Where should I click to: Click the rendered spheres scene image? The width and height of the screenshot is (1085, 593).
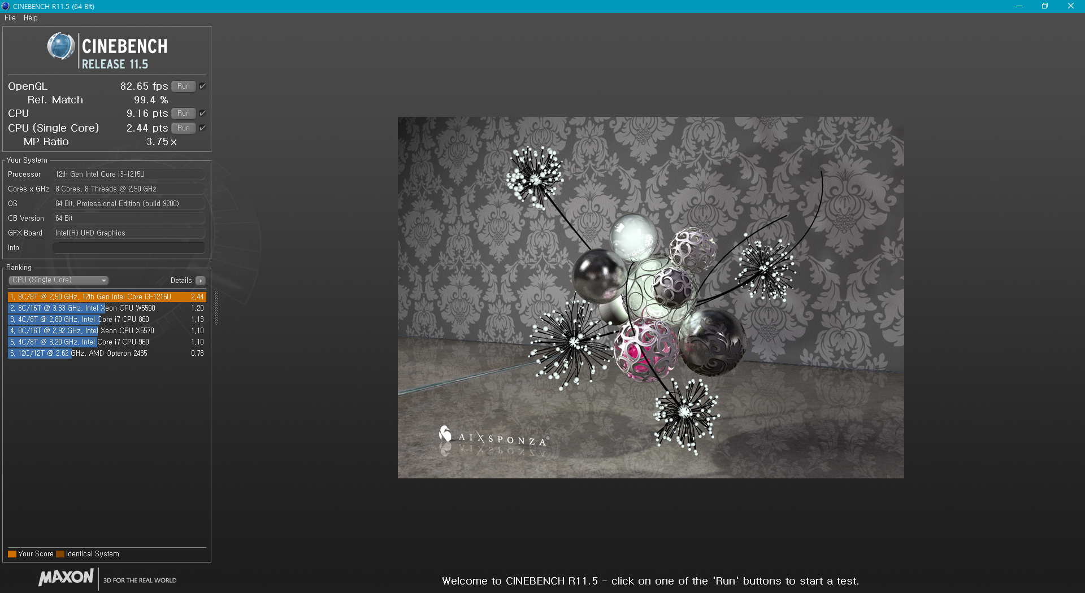pyautogui.click(x=650, y=298)
